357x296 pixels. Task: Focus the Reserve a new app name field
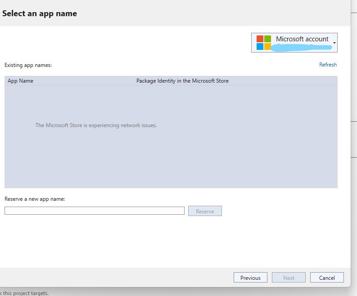coord(95,211)
